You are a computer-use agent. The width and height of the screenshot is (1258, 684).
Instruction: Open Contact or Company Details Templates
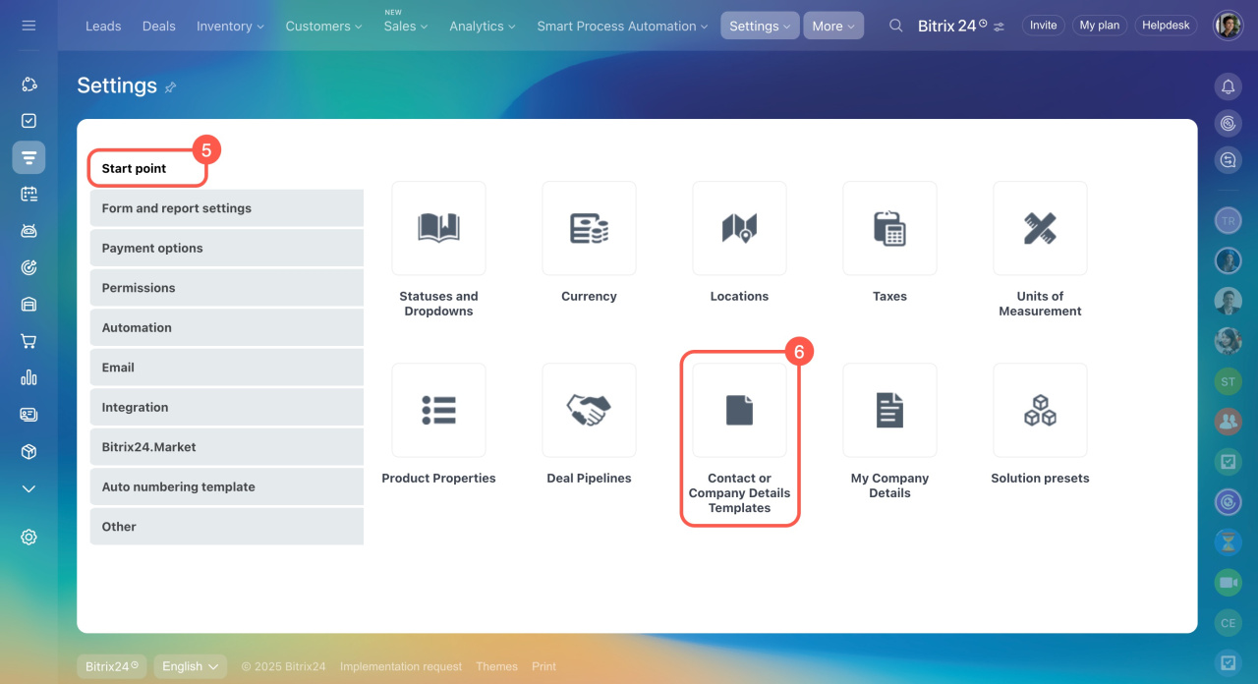click(739, 410)
